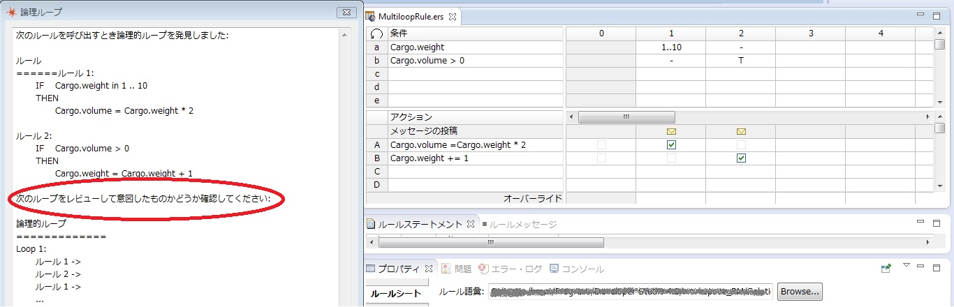Click 'Loop 1:' text in dialog
The width and height of the screenshot is (954, 307).
click(31, 248)
